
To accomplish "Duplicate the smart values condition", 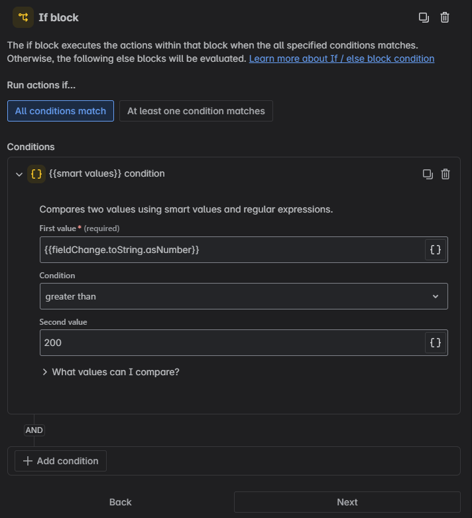I will coord(428,174).
